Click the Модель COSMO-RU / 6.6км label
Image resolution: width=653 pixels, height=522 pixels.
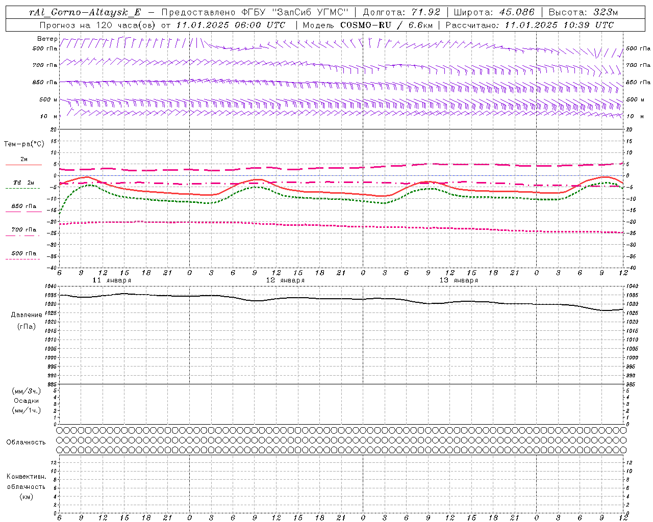pos(368,25)
